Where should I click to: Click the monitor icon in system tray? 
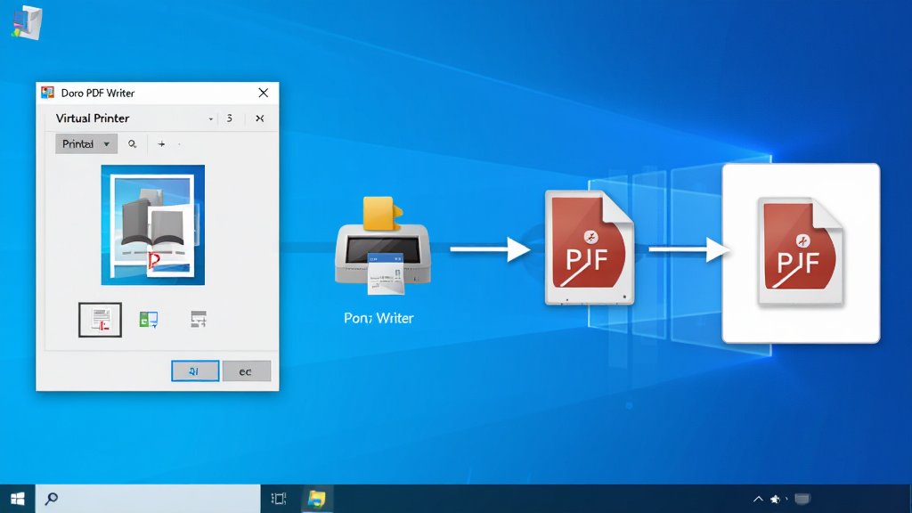(x=802, y=499)
